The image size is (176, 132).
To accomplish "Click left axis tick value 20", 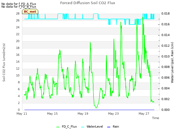I will 18,41.
